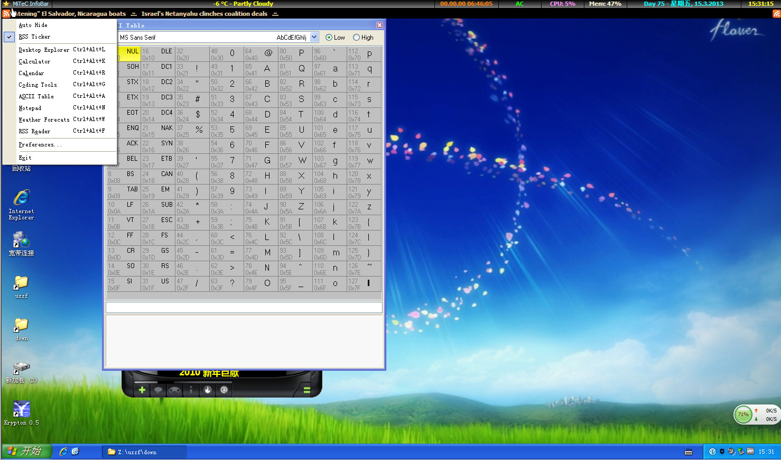Viewport: 781px width, 460px height.
Task: Choose Calendar in the InfoBar menu
Action: [60, 73]
